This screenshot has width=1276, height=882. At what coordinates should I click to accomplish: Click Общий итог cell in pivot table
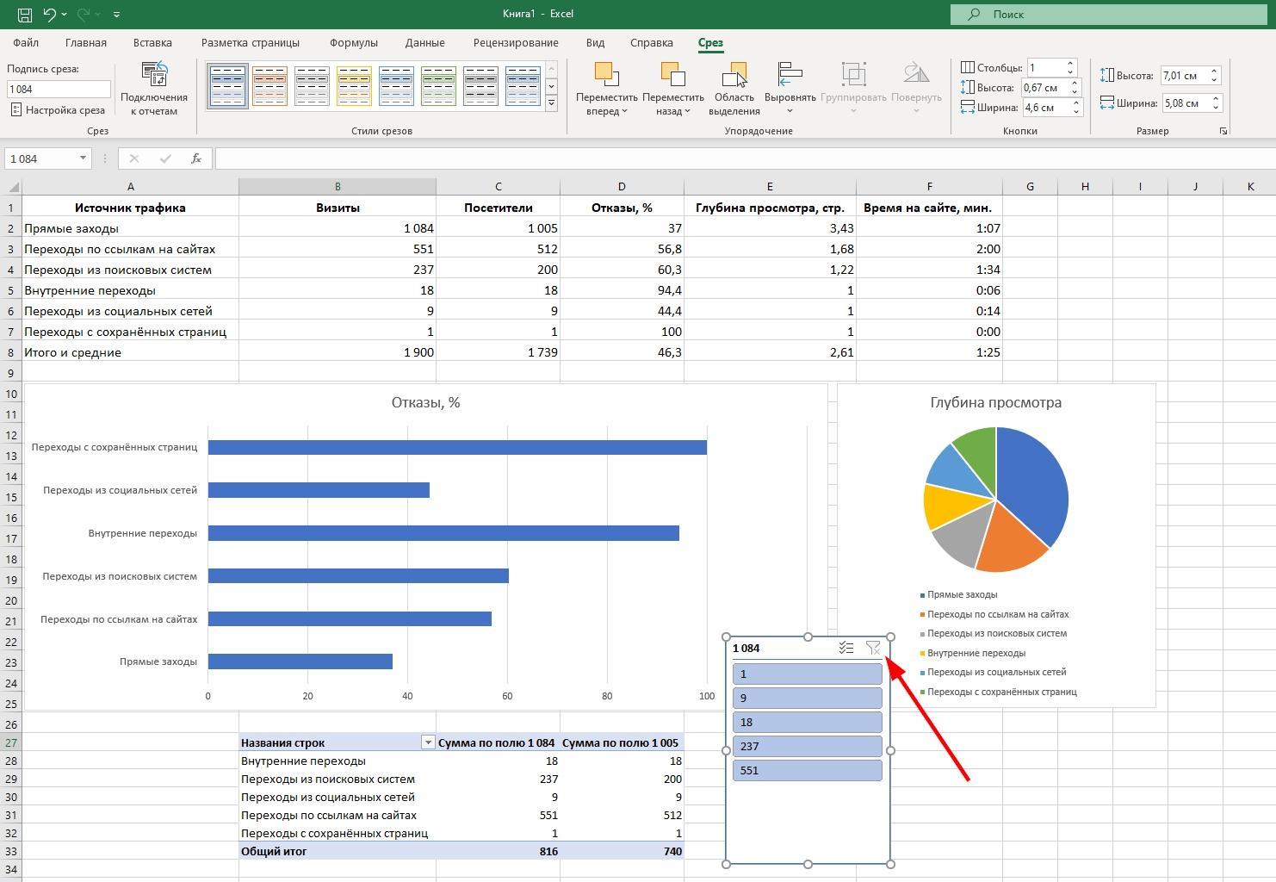338,851
